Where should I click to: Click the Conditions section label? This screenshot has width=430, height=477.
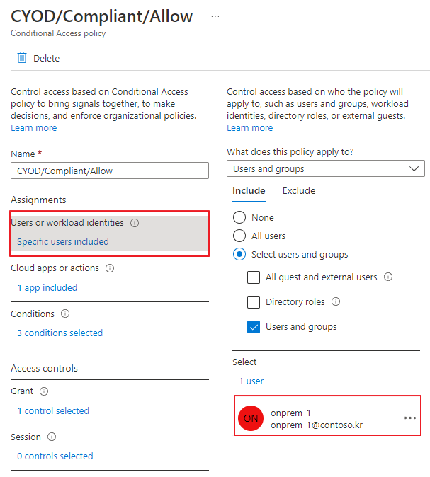33,314
